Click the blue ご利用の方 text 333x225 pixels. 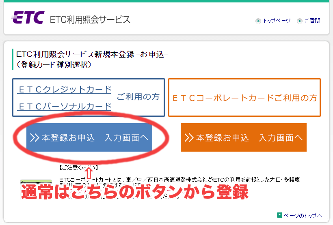click(x=138, y=97)
